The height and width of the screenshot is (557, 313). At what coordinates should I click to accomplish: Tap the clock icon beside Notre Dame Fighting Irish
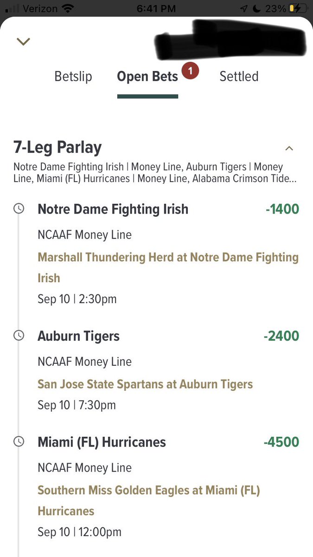19,209
